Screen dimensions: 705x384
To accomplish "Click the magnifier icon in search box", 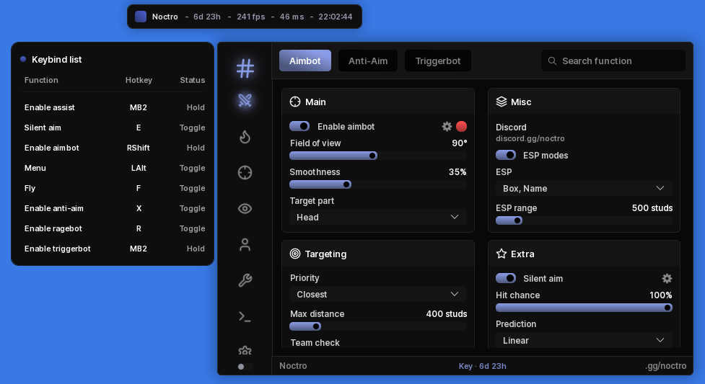I will click(x=552, y=61).
